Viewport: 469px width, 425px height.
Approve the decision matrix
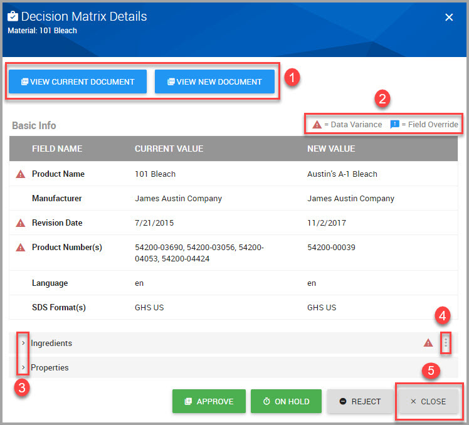209,401
